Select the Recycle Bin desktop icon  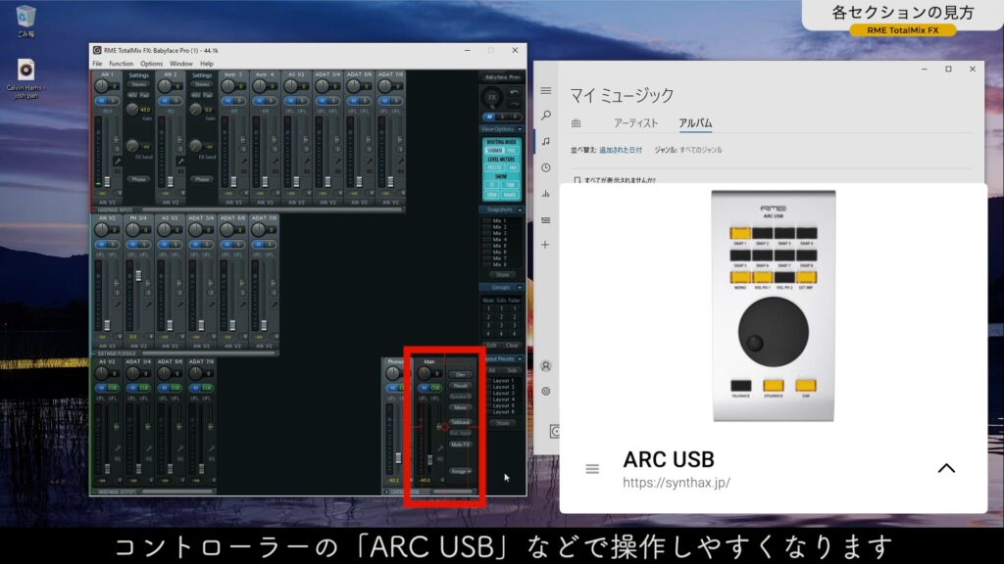click(x=25, y=22)
